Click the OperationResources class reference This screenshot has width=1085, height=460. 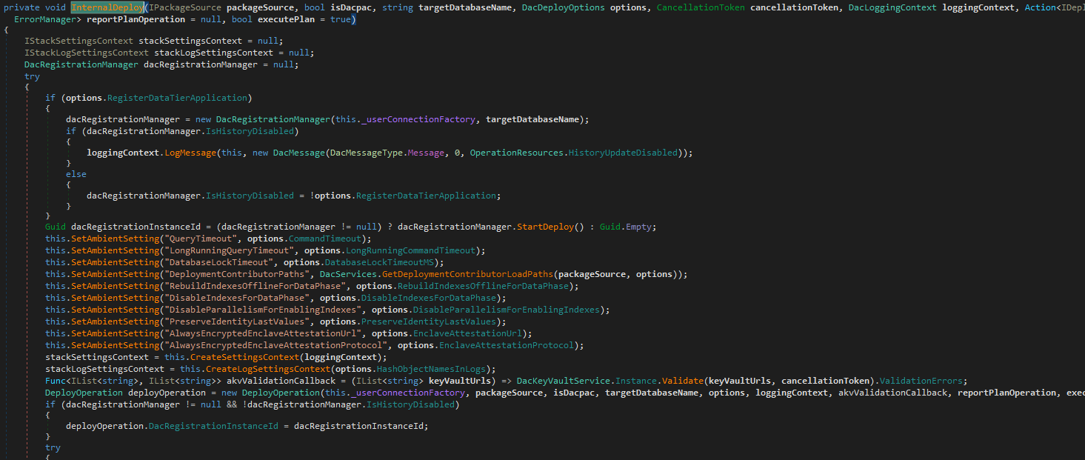(516, 153)
